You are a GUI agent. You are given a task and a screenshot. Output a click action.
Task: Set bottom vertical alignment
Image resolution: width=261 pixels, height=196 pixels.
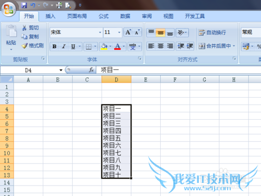170,32
